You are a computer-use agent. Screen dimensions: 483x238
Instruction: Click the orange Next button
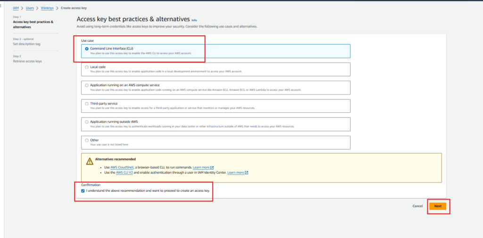[x=438, y=206]
